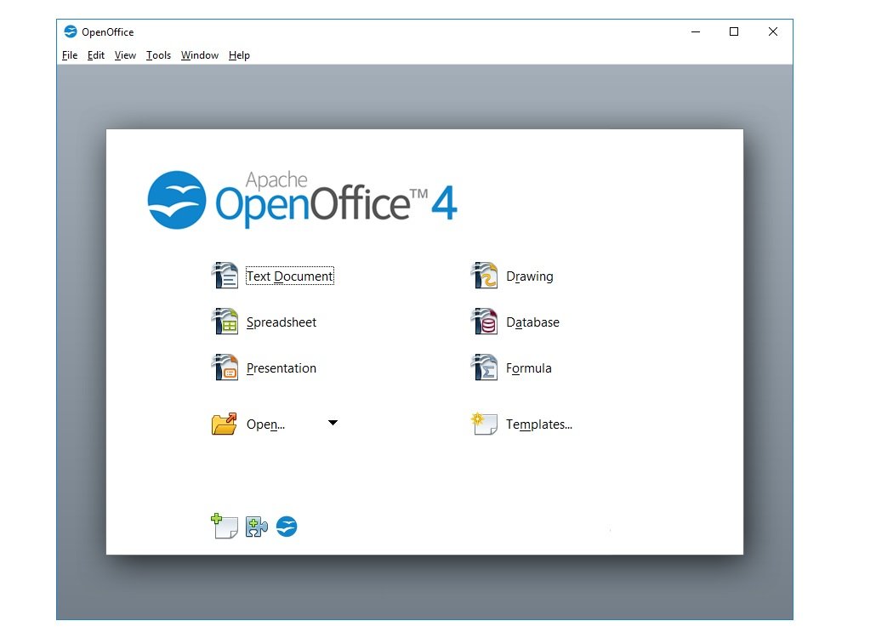The image size is (876, 638).
Task: Open the Tools menu
Action: (x=158, y=55)
